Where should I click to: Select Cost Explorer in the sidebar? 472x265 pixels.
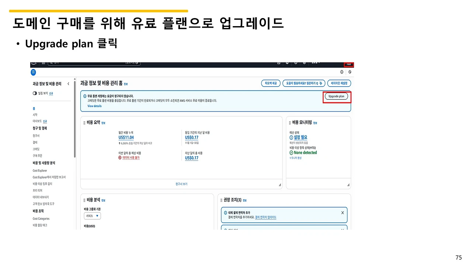[39, 170]
